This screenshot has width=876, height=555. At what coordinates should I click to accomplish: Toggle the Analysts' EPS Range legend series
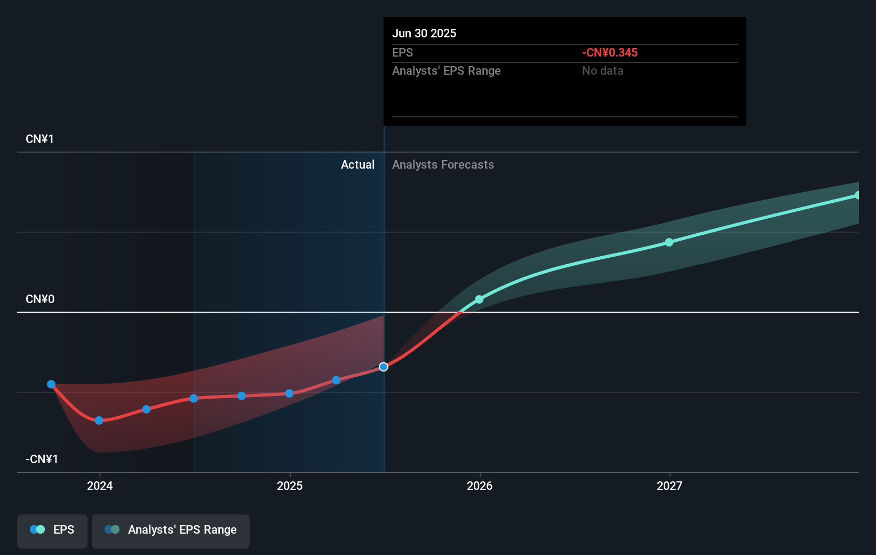(x=171, y=531)
